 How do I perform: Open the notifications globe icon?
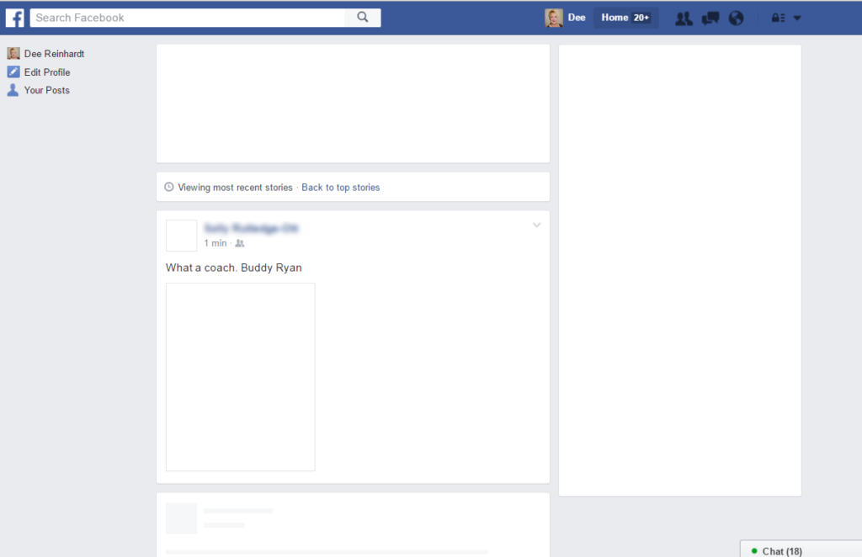click(736, 19)
